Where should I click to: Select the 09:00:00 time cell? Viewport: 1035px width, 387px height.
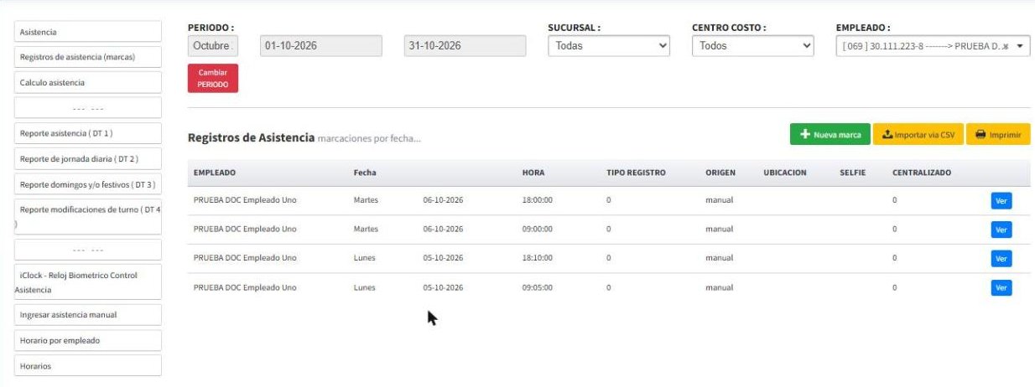click(x=537, y=230)
